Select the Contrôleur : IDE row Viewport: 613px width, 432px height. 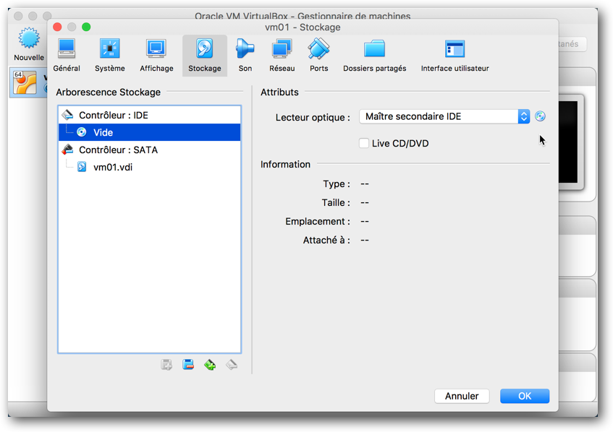click(149, 115)
